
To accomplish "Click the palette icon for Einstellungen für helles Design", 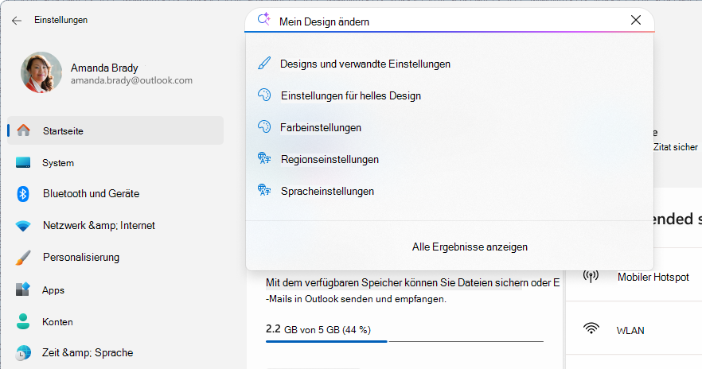I will pos(264,95).
